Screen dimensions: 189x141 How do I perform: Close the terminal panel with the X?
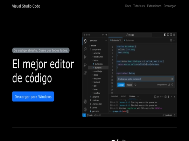point(175,97)
